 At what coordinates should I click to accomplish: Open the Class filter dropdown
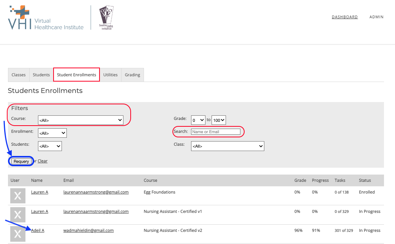(228, 146)
